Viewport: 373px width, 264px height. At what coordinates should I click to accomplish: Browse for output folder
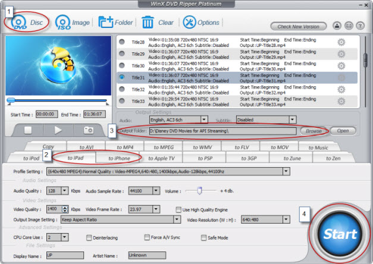[x=314, y=131]
